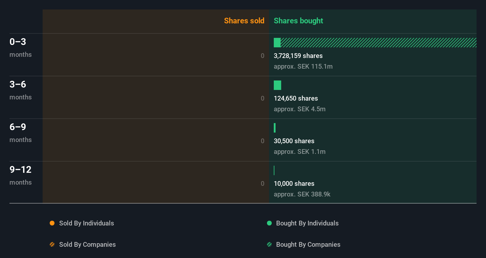
Task: Click the shares sold 0 in 6–9 months row
Action: pyautogui.click(x=263, y=141)
